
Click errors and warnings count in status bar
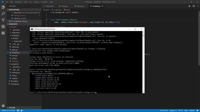coord(20,110)
